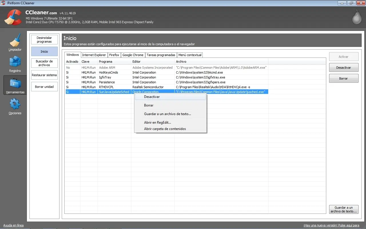Click the igfxpers.exe file path
The height and width of the screenshot is (229, 366).
[x=200, y=82]
